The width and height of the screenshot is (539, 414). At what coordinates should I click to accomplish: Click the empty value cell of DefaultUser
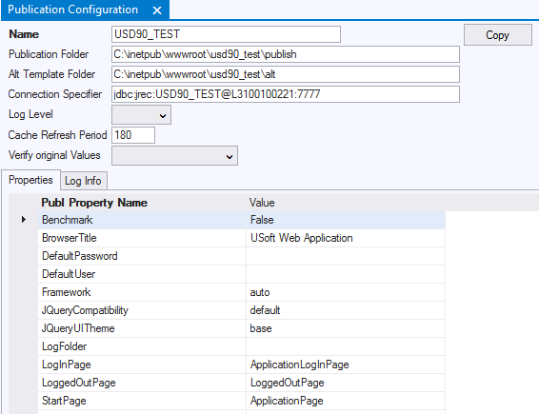[x=346, y=274]
